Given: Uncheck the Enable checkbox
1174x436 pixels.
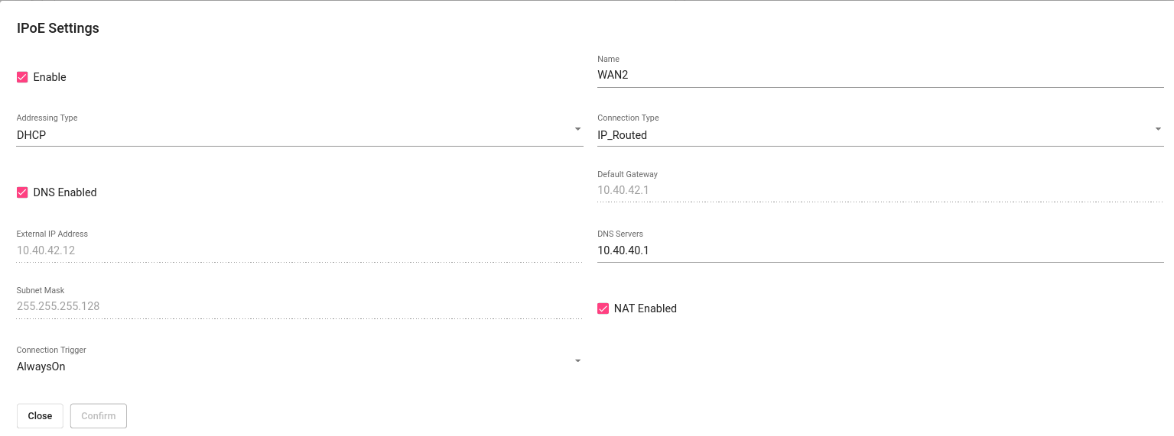Looking at the screenshot, I should (22, 77).
